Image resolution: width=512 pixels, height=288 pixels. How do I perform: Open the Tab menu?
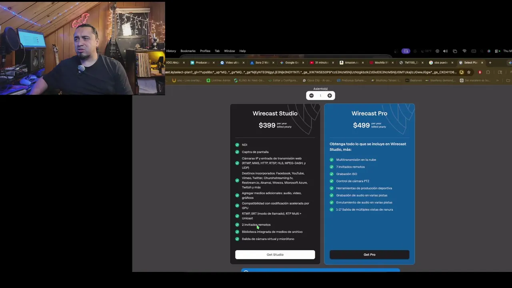click(217, 51)
